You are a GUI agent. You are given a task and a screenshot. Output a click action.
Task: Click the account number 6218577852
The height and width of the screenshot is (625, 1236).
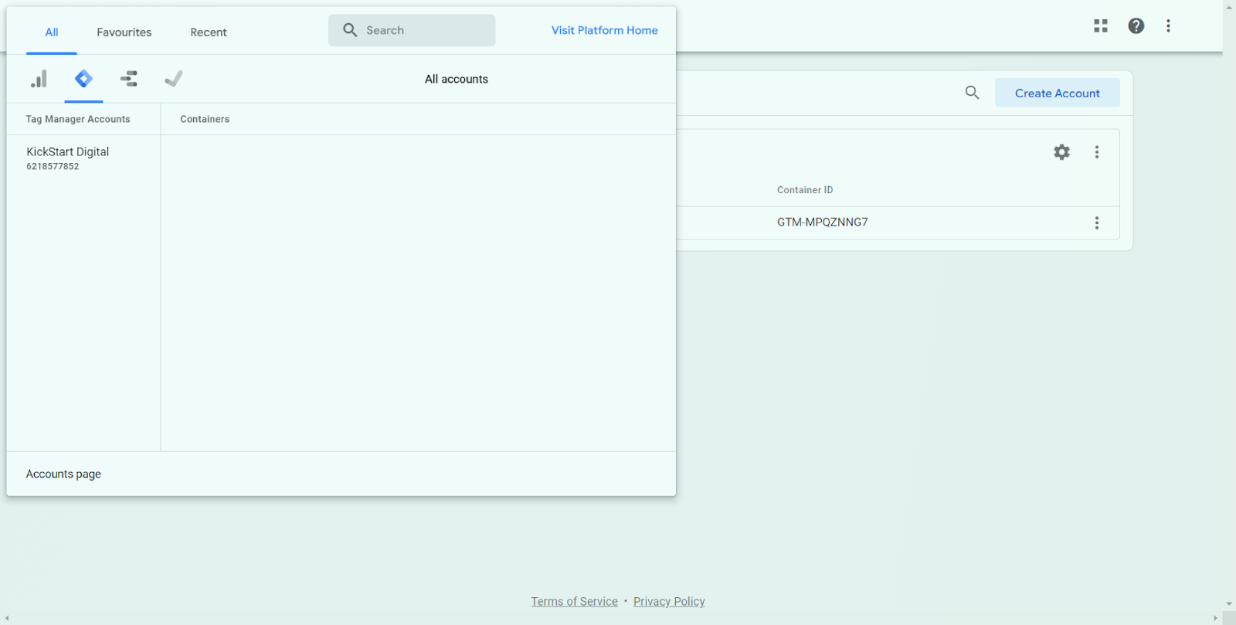tap(53, 166)
